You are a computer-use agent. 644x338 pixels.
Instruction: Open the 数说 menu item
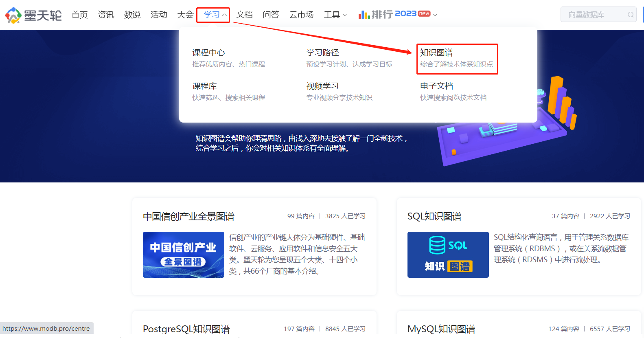132,15
